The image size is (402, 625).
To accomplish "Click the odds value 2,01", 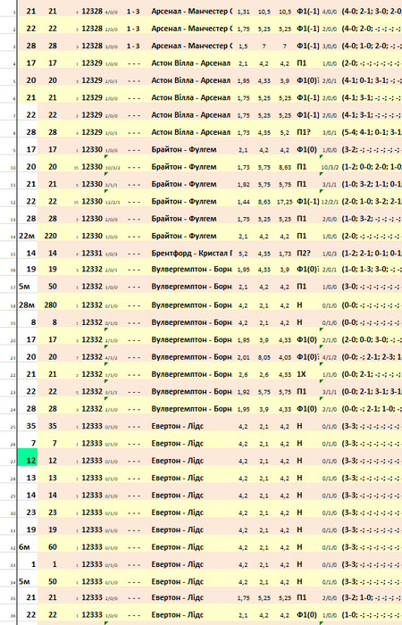I will [x=243, y=357].
